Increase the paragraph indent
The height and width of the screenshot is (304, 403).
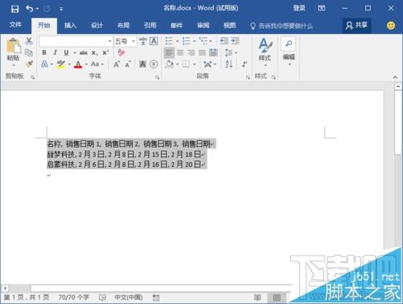[235, 41]
